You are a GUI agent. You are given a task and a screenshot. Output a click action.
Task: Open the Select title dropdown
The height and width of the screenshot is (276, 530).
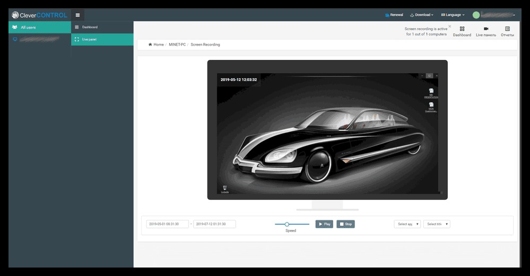437,224
